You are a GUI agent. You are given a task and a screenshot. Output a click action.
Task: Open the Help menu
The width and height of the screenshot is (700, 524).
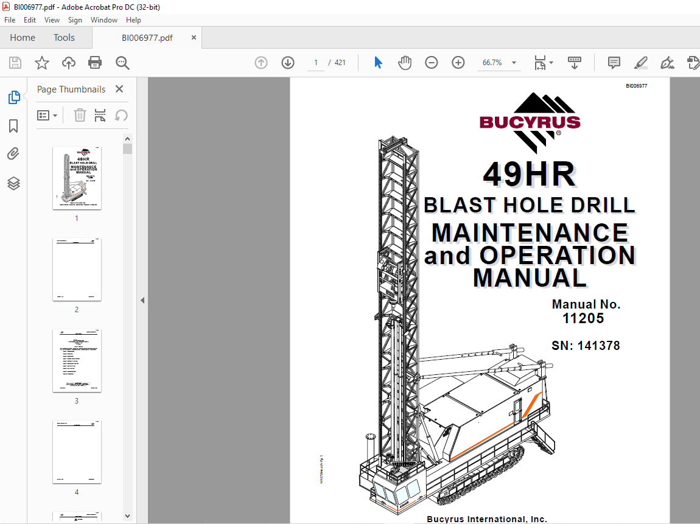pos(133,20)
